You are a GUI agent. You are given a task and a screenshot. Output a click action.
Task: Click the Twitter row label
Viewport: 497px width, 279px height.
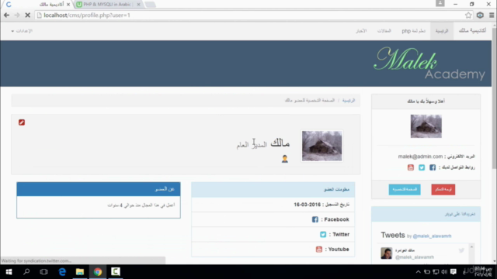coord(341,234)
